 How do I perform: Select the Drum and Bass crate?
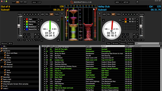12,53
